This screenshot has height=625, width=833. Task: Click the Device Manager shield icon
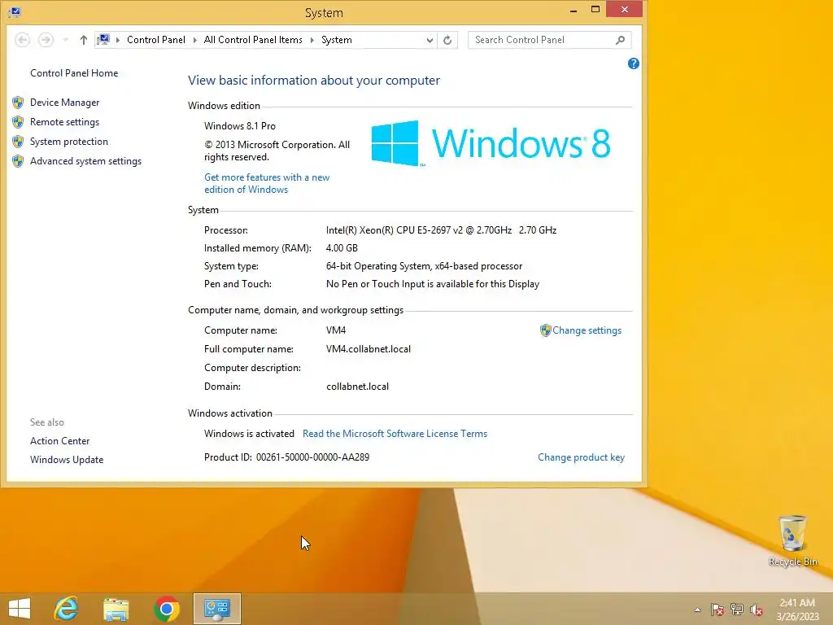tap(18, 102)
